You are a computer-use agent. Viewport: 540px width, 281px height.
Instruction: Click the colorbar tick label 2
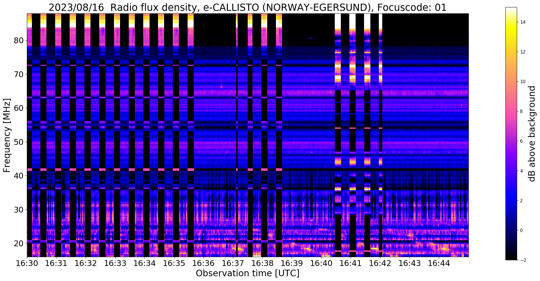(x=521, y=201)
